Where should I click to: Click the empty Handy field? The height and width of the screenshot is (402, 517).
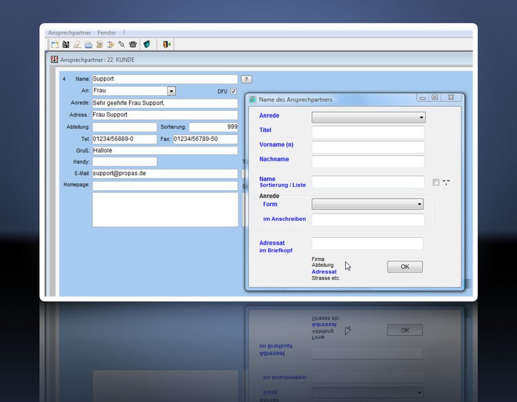pyautogui.click(x=125, y=162)
